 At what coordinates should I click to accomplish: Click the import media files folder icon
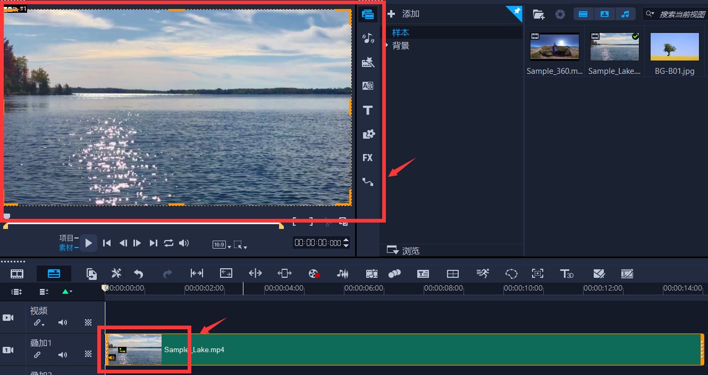538,14
